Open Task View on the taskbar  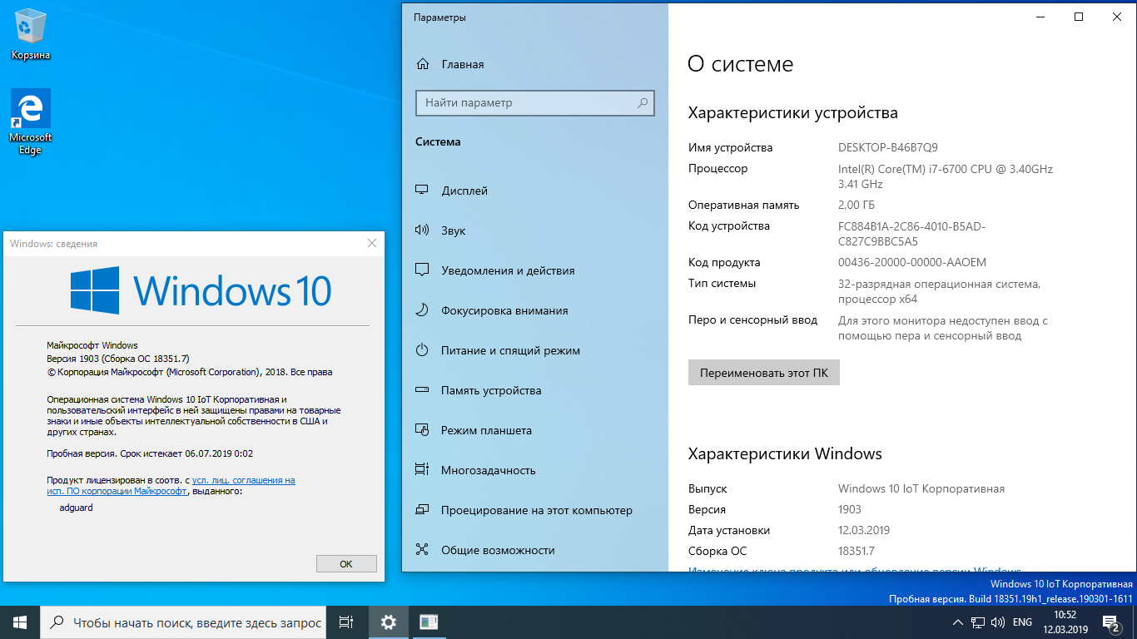click(347, 622)
